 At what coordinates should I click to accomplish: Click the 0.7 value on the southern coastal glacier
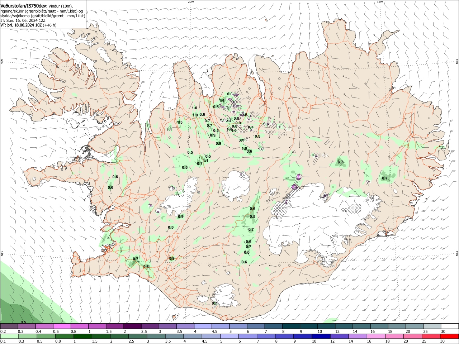(x=214, y=303)
